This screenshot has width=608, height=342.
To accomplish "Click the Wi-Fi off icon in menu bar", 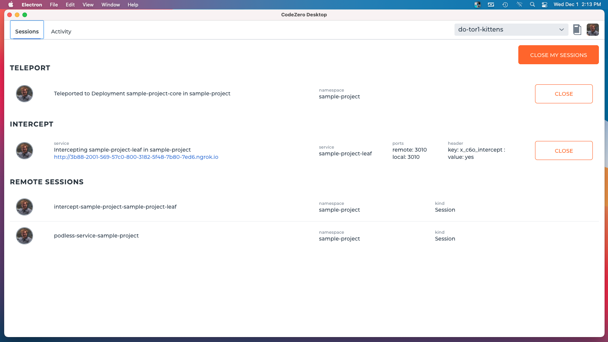I will click(x=519, y=5).
